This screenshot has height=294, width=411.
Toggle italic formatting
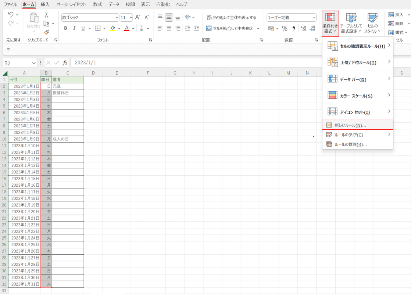(x=75, y=28)
